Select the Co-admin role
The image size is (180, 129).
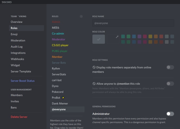coord(58,34)
